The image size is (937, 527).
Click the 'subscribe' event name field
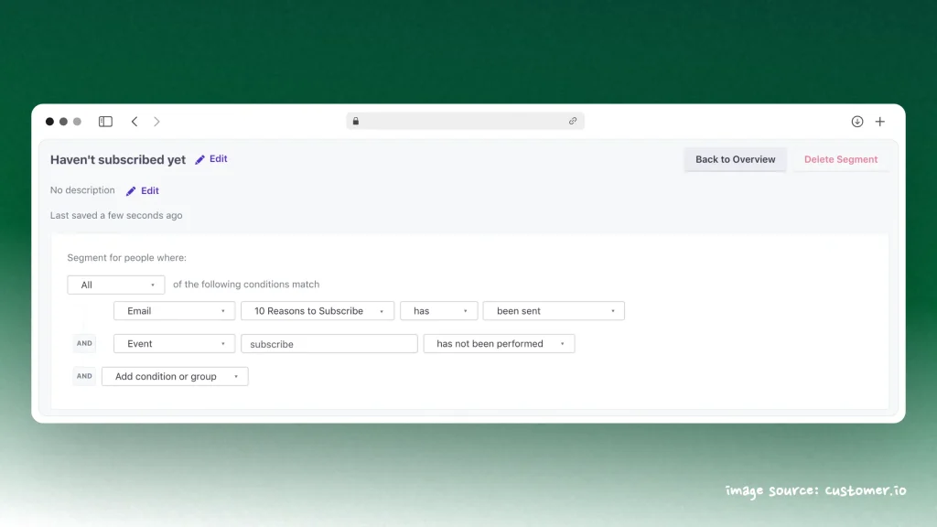click(x=329, y=343)
